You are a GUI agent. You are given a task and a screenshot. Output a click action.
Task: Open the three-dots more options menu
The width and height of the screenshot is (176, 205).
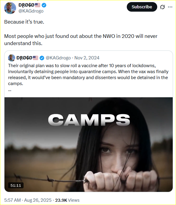pyautogui.click(x=170, y=7)
